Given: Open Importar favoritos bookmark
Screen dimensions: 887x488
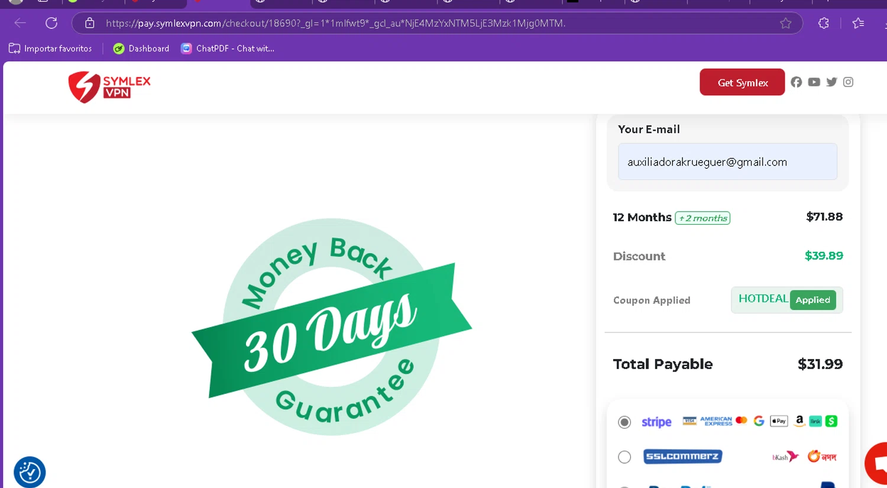Looking at the screenshot, I should 50,49.
